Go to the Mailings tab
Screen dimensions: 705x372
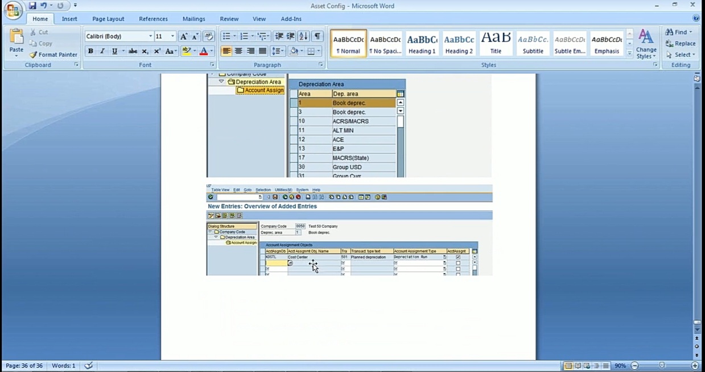tap(194, 19)
